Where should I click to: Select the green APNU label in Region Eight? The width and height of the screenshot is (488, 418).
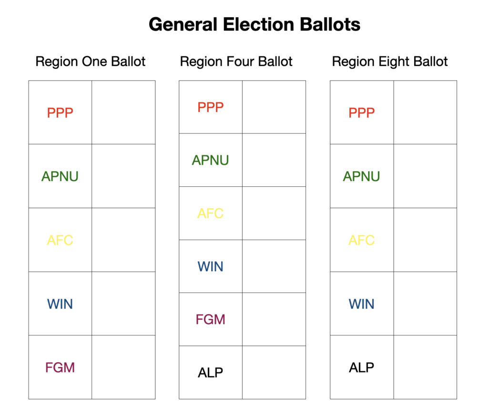(x=362, y=176)
